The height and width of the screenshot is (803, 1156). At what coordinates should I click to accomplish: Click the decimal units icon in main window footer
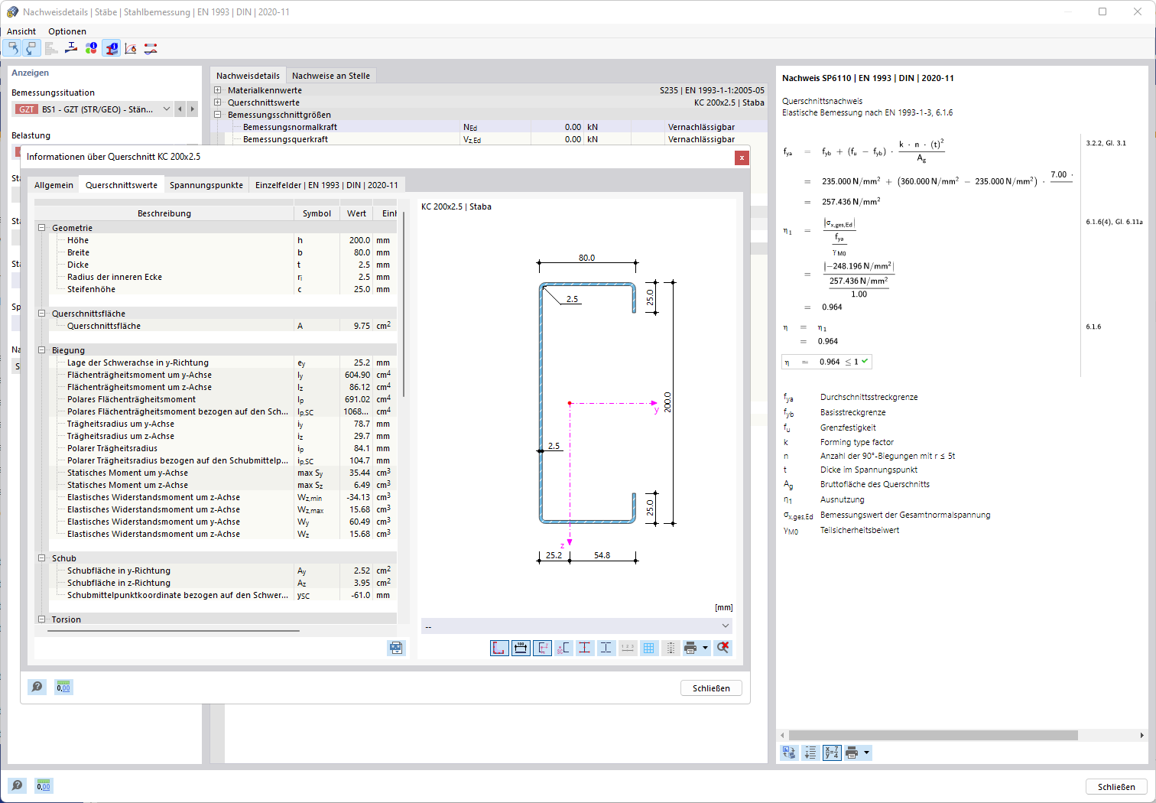[x=44, y=785]
